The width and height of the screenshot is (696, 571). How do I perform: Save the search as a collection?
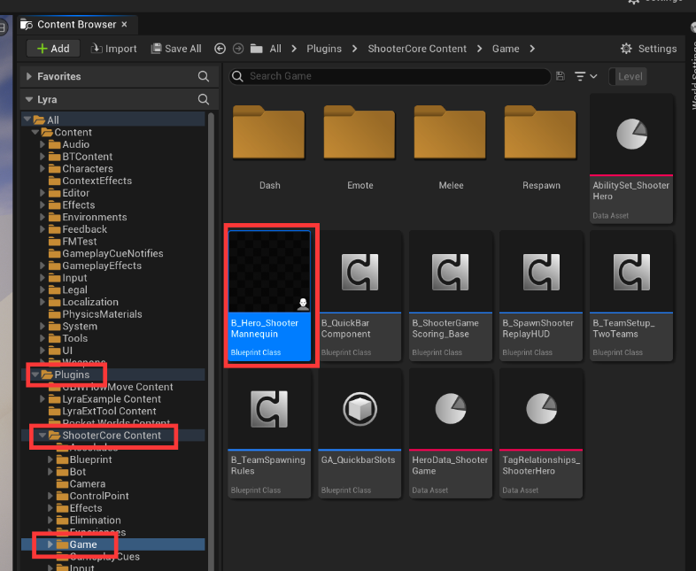click(x=561, y=76)
